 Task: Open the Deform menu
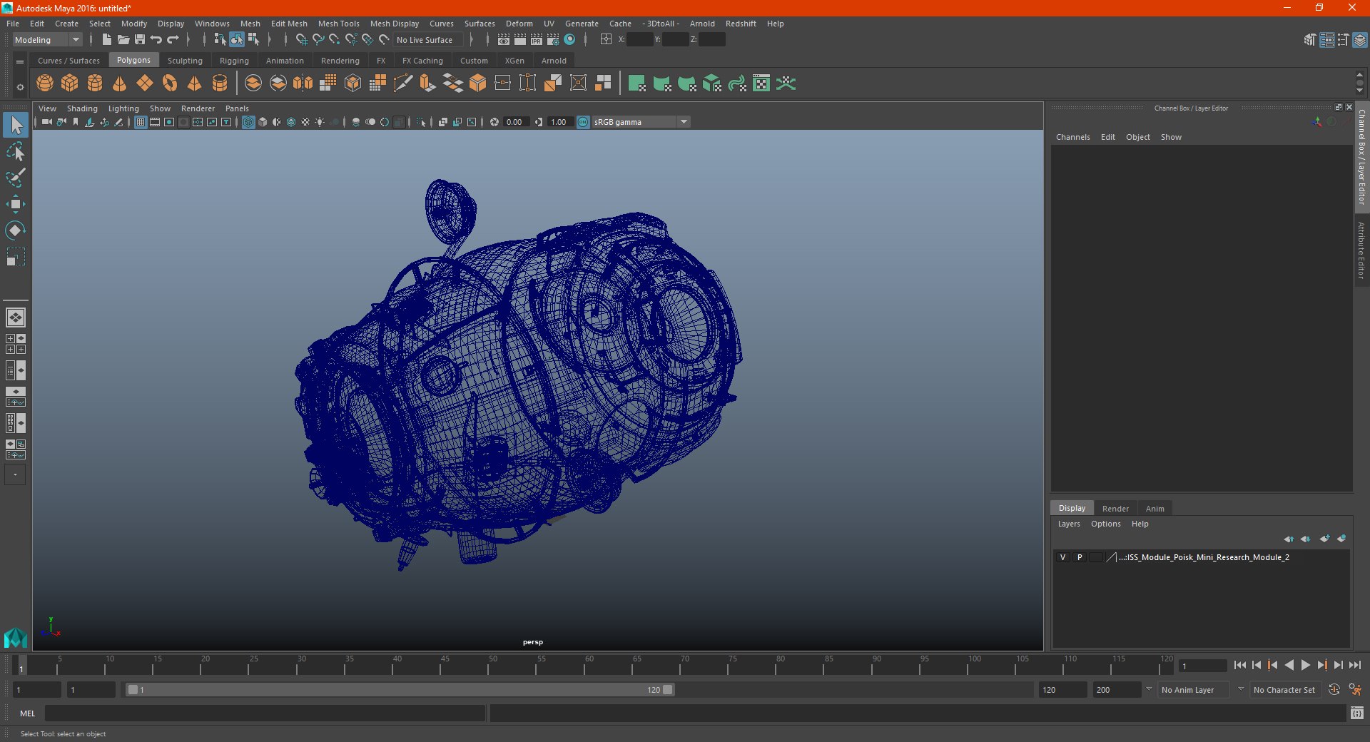coord(519,24)
